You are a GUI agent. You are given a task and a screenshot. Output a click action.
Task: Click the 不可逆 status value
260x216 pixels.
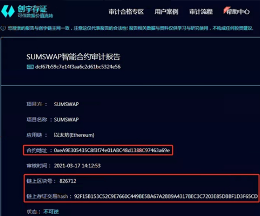[x=51, y=212]
